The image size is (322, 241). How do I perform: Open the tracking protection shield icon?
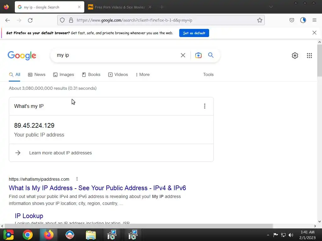click(x=62, y=20)
